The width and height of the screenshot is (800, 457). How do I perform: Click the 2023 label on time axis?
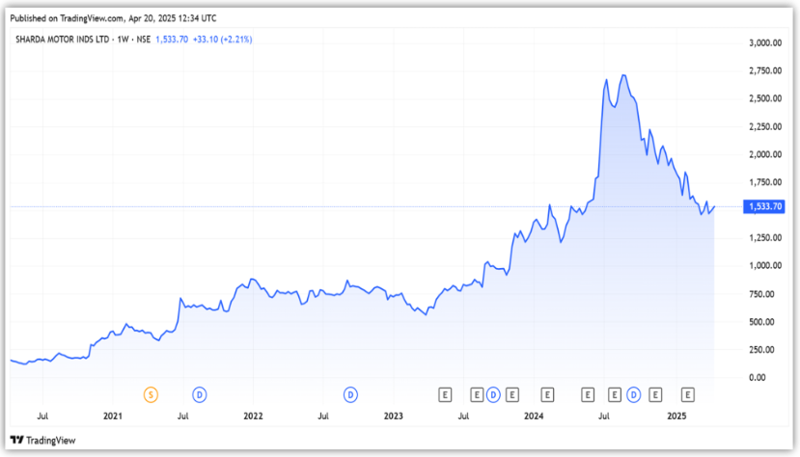pos(394,416)
